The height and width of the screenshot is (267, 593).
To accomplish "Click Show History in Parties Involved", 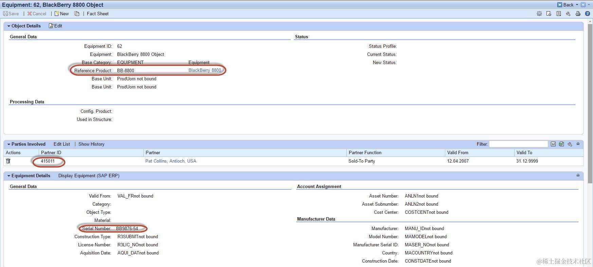I will 91,144.
